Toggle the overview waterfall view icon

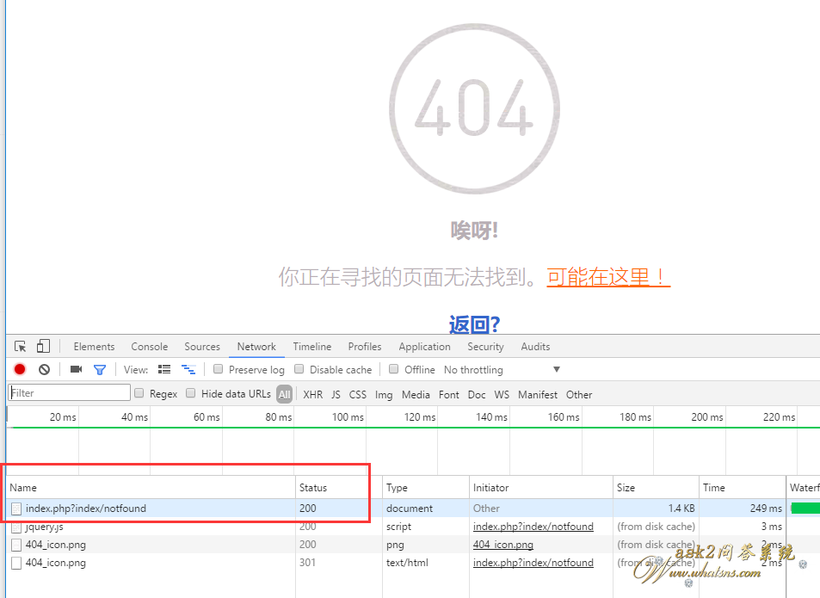click(188, 370)
